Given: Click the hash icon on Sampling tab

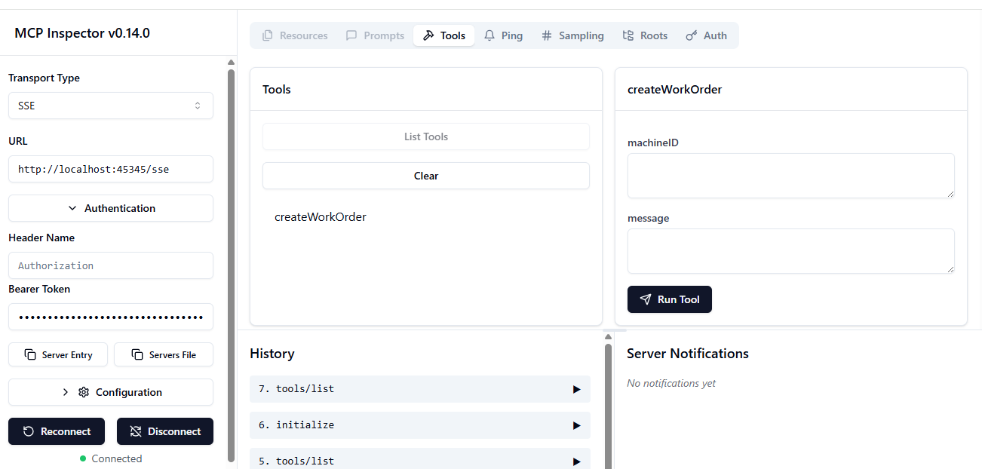Looking at the screenshot, I should point(547,35).
